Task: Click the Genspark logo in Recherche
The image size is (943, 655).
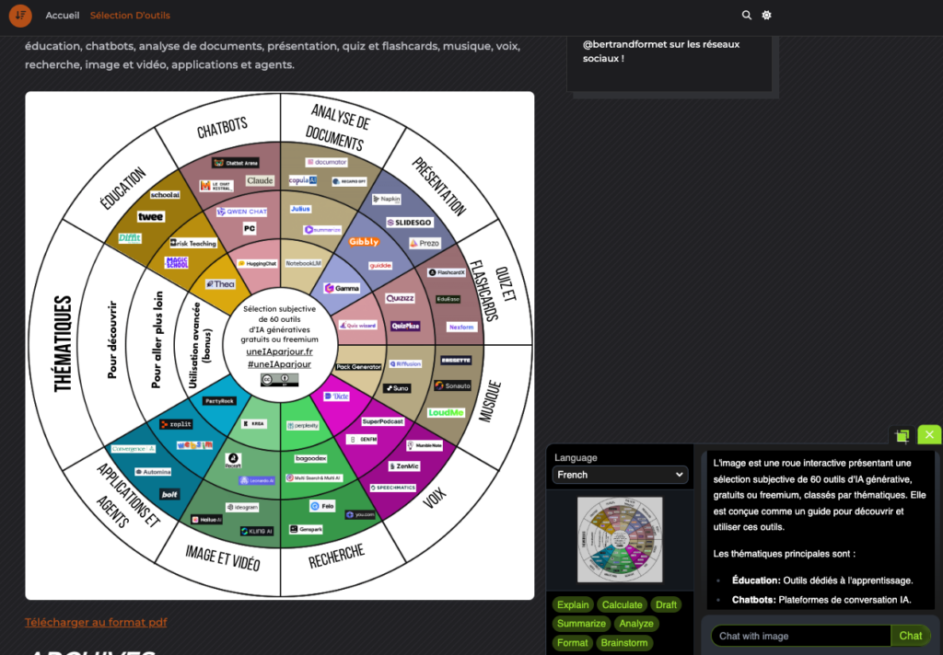Action: (307, 529)
